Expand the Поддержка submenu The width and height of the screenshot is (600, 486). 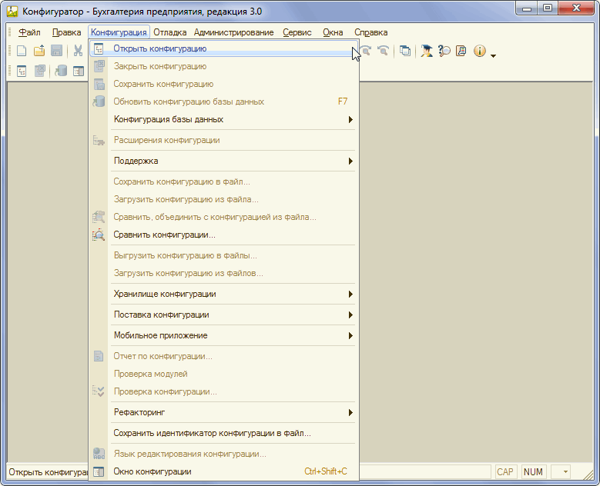tap(224, 161)
